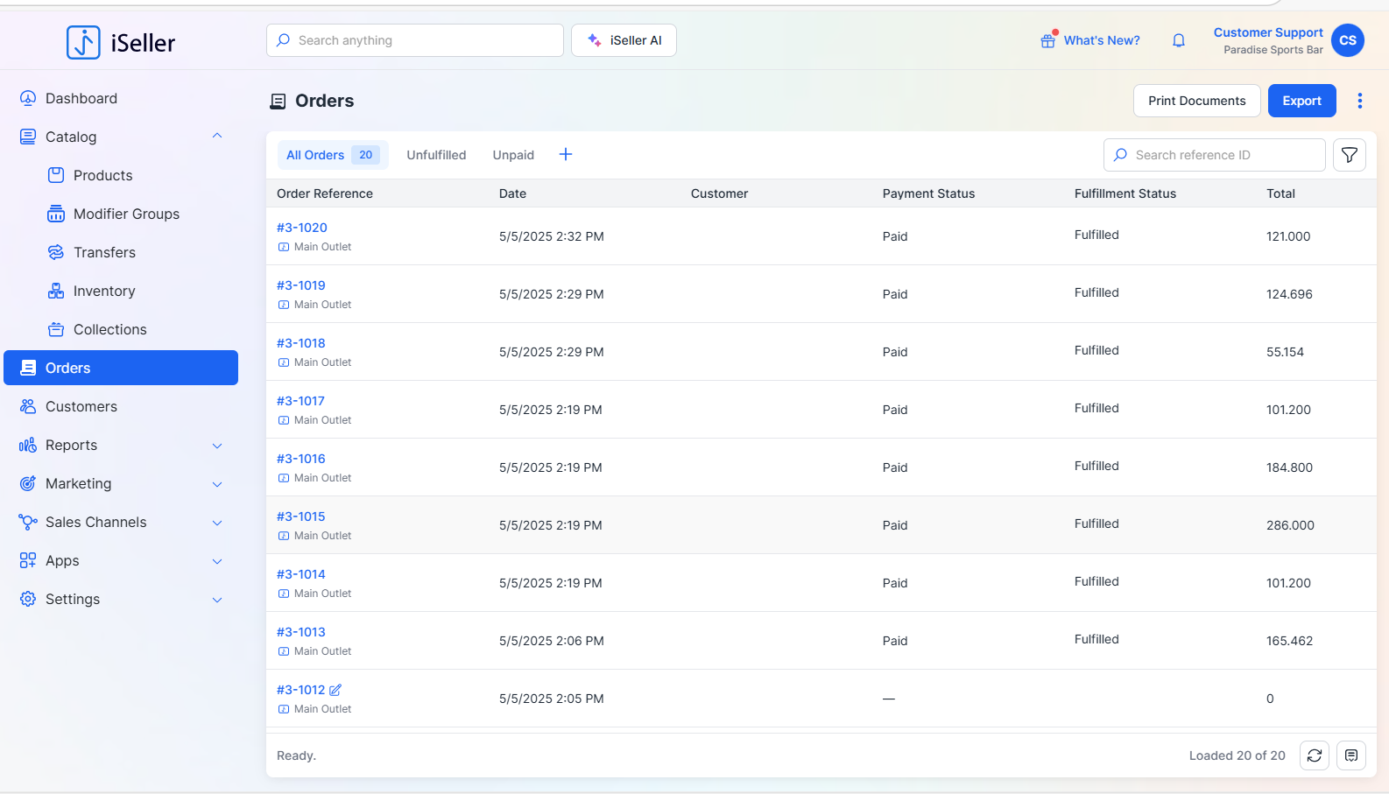1389x794 pixels.
Task: Open the filter funnel icon
Action: point(1350,155)
